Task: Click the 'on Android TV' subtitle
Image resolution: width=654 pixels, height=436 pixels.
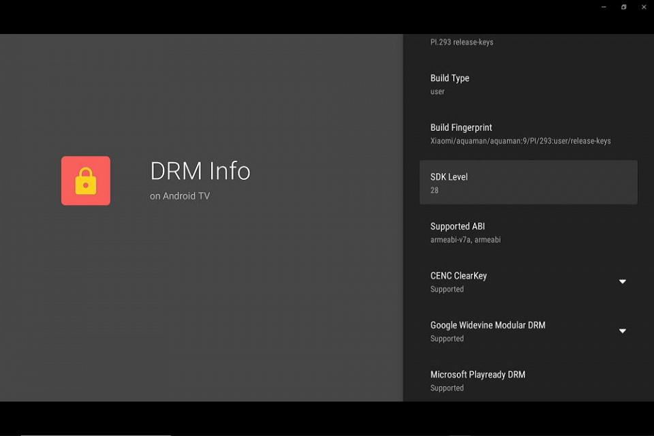Action: 180,196
